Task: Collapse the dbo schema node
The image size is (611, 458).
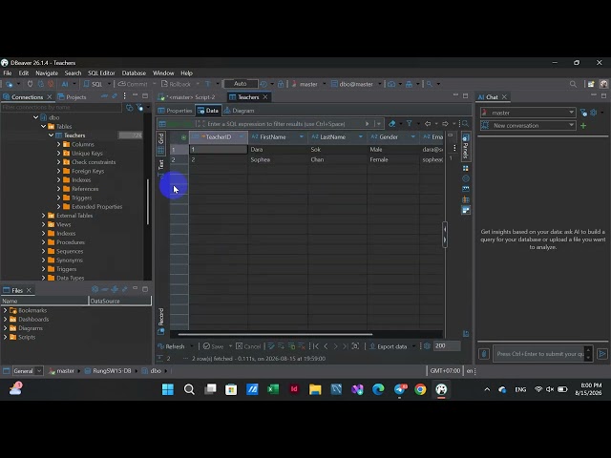Action: coord(36,117)
